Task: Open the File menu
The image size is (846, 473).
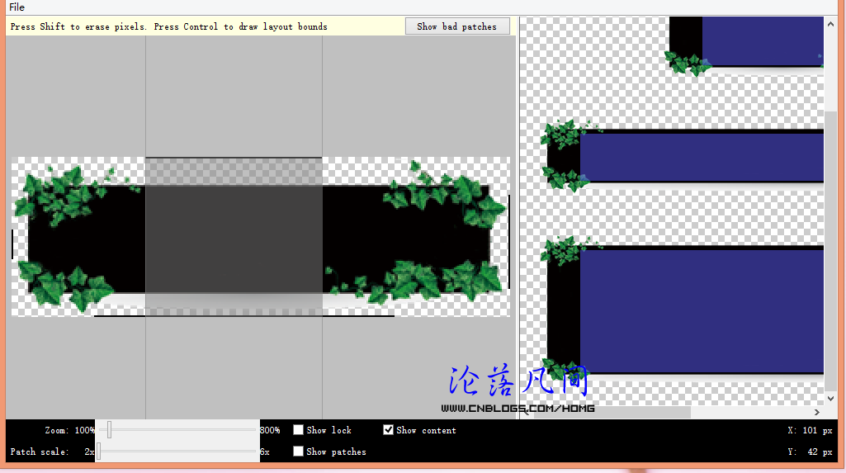Action: click(x=17, y=7)
